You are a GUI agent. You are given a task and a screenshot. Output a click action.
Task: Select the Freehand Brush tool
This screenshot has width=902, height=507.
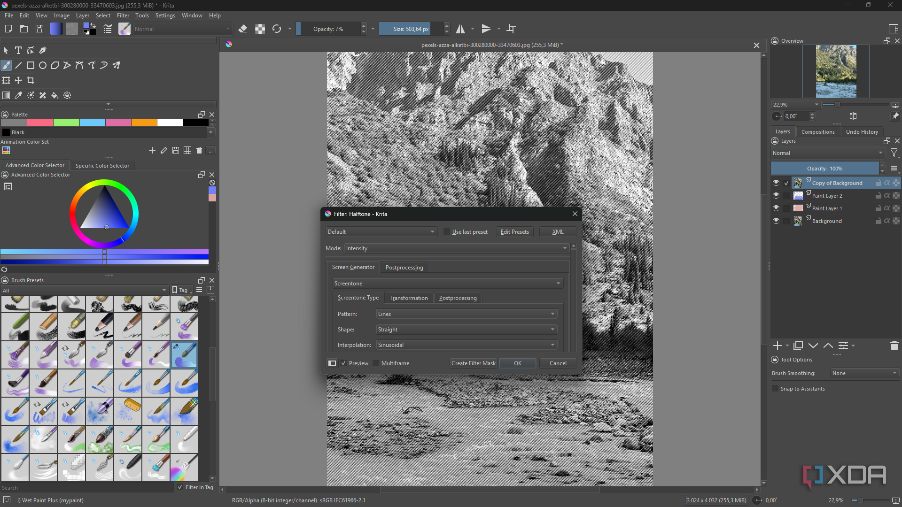point(6,65)
